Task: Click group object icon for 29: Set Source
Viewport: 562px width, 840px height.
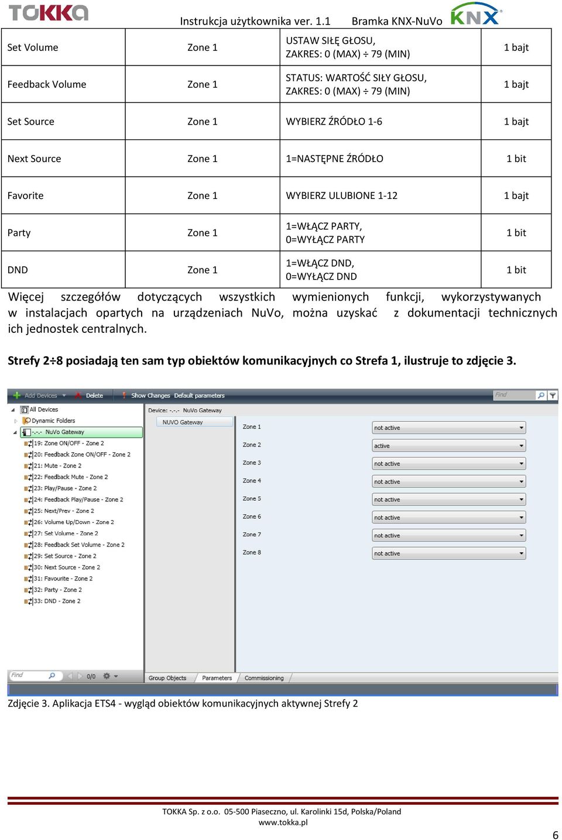Action: (28, 556)
